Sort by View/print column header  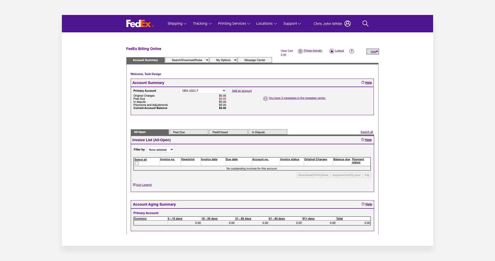(188, 159)
